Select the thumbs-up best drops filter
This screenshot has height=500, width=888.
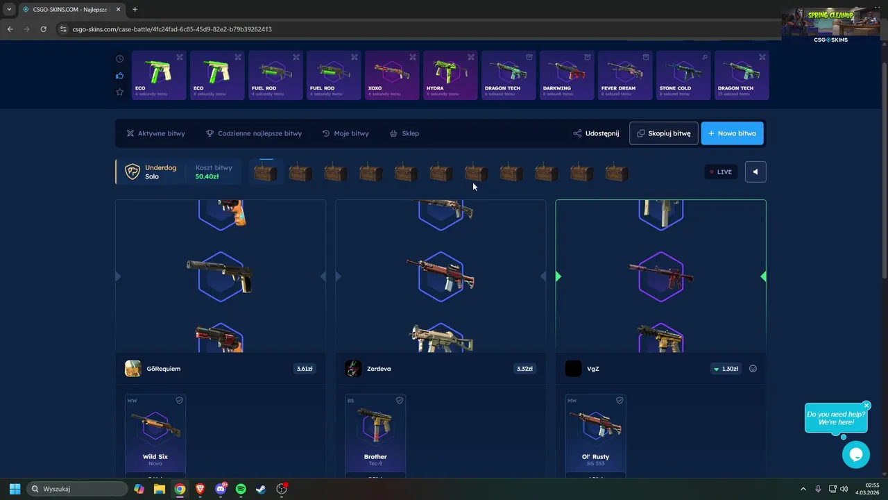click(x=119, y=76)
